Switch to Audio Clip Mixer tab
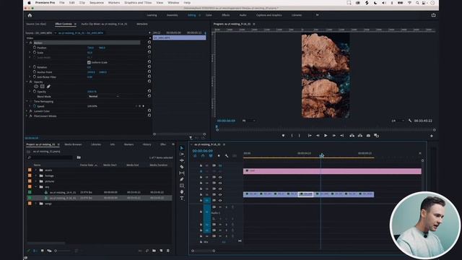 [104, 24]
